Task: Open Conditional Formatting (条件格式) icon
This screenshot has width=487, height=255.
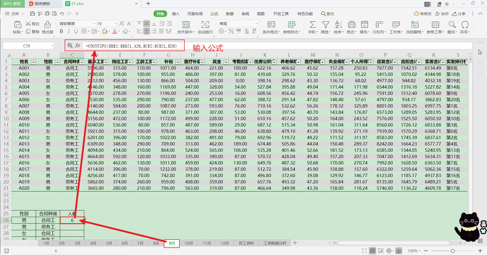Action: (271, 25)
